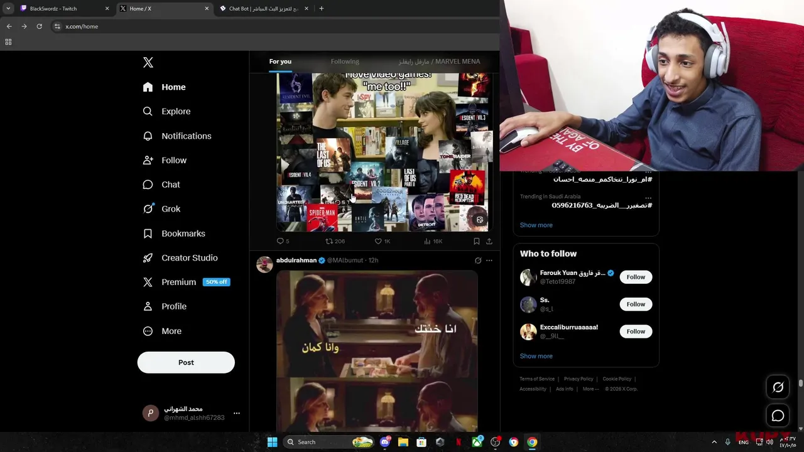
Task: Open Home from the sidebar
Action: pyautogui.click(x=164, y=87)
